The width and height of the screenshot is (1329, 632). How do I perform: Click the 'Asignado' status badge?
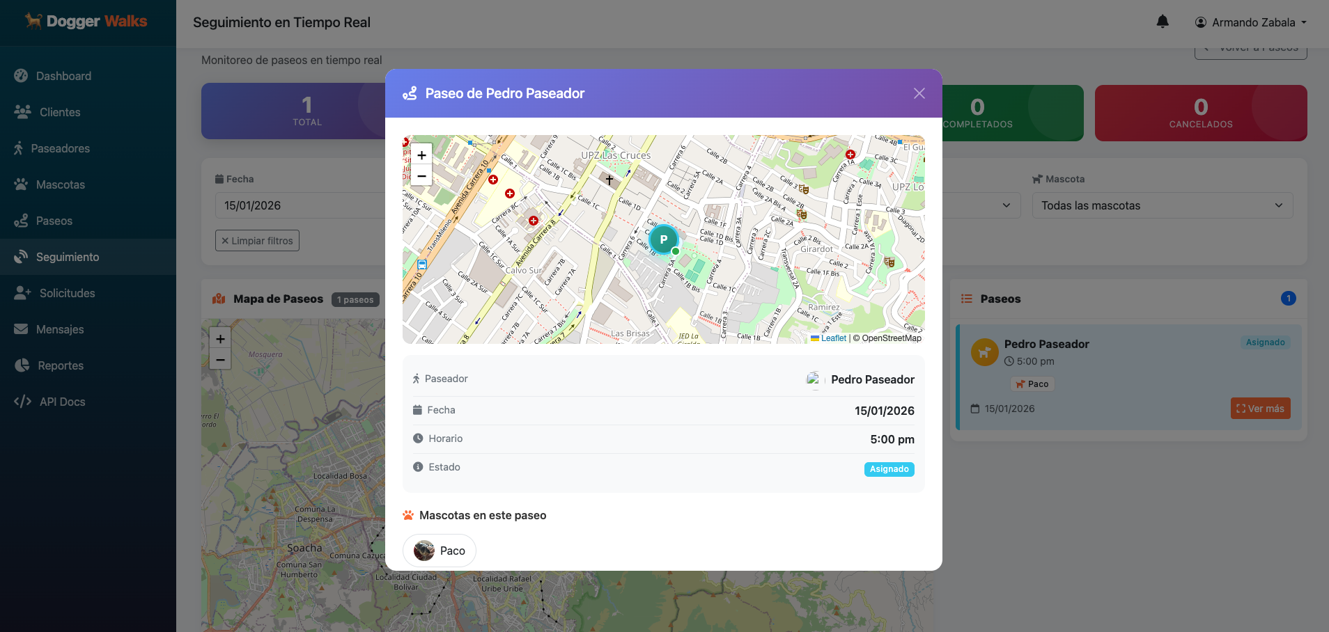[889, 469]
